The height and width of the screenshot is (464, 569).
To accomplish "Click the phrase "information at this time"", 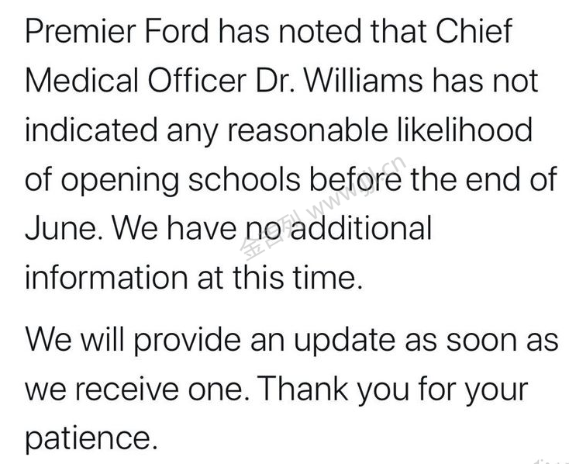I will tap(192, 278).
